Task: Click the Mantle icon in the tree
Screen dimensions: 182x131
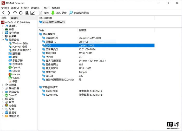Action: click(x=10, y=74)
